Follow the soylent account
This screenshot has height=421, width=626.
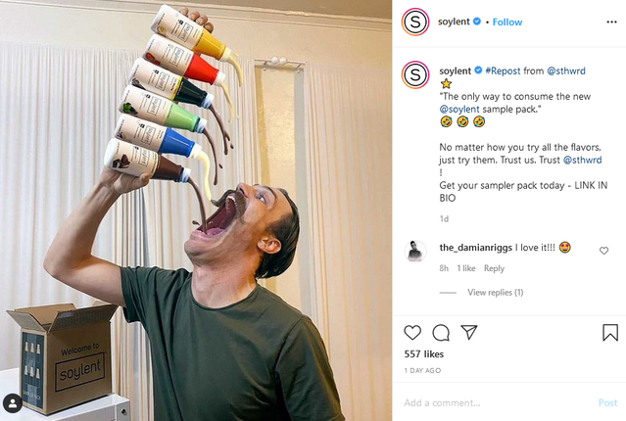(x=507, y=22)
